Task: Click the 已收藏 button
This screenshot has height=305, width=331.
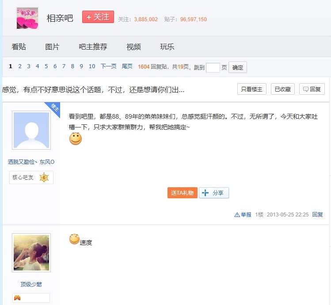Action: pos(283,89)
